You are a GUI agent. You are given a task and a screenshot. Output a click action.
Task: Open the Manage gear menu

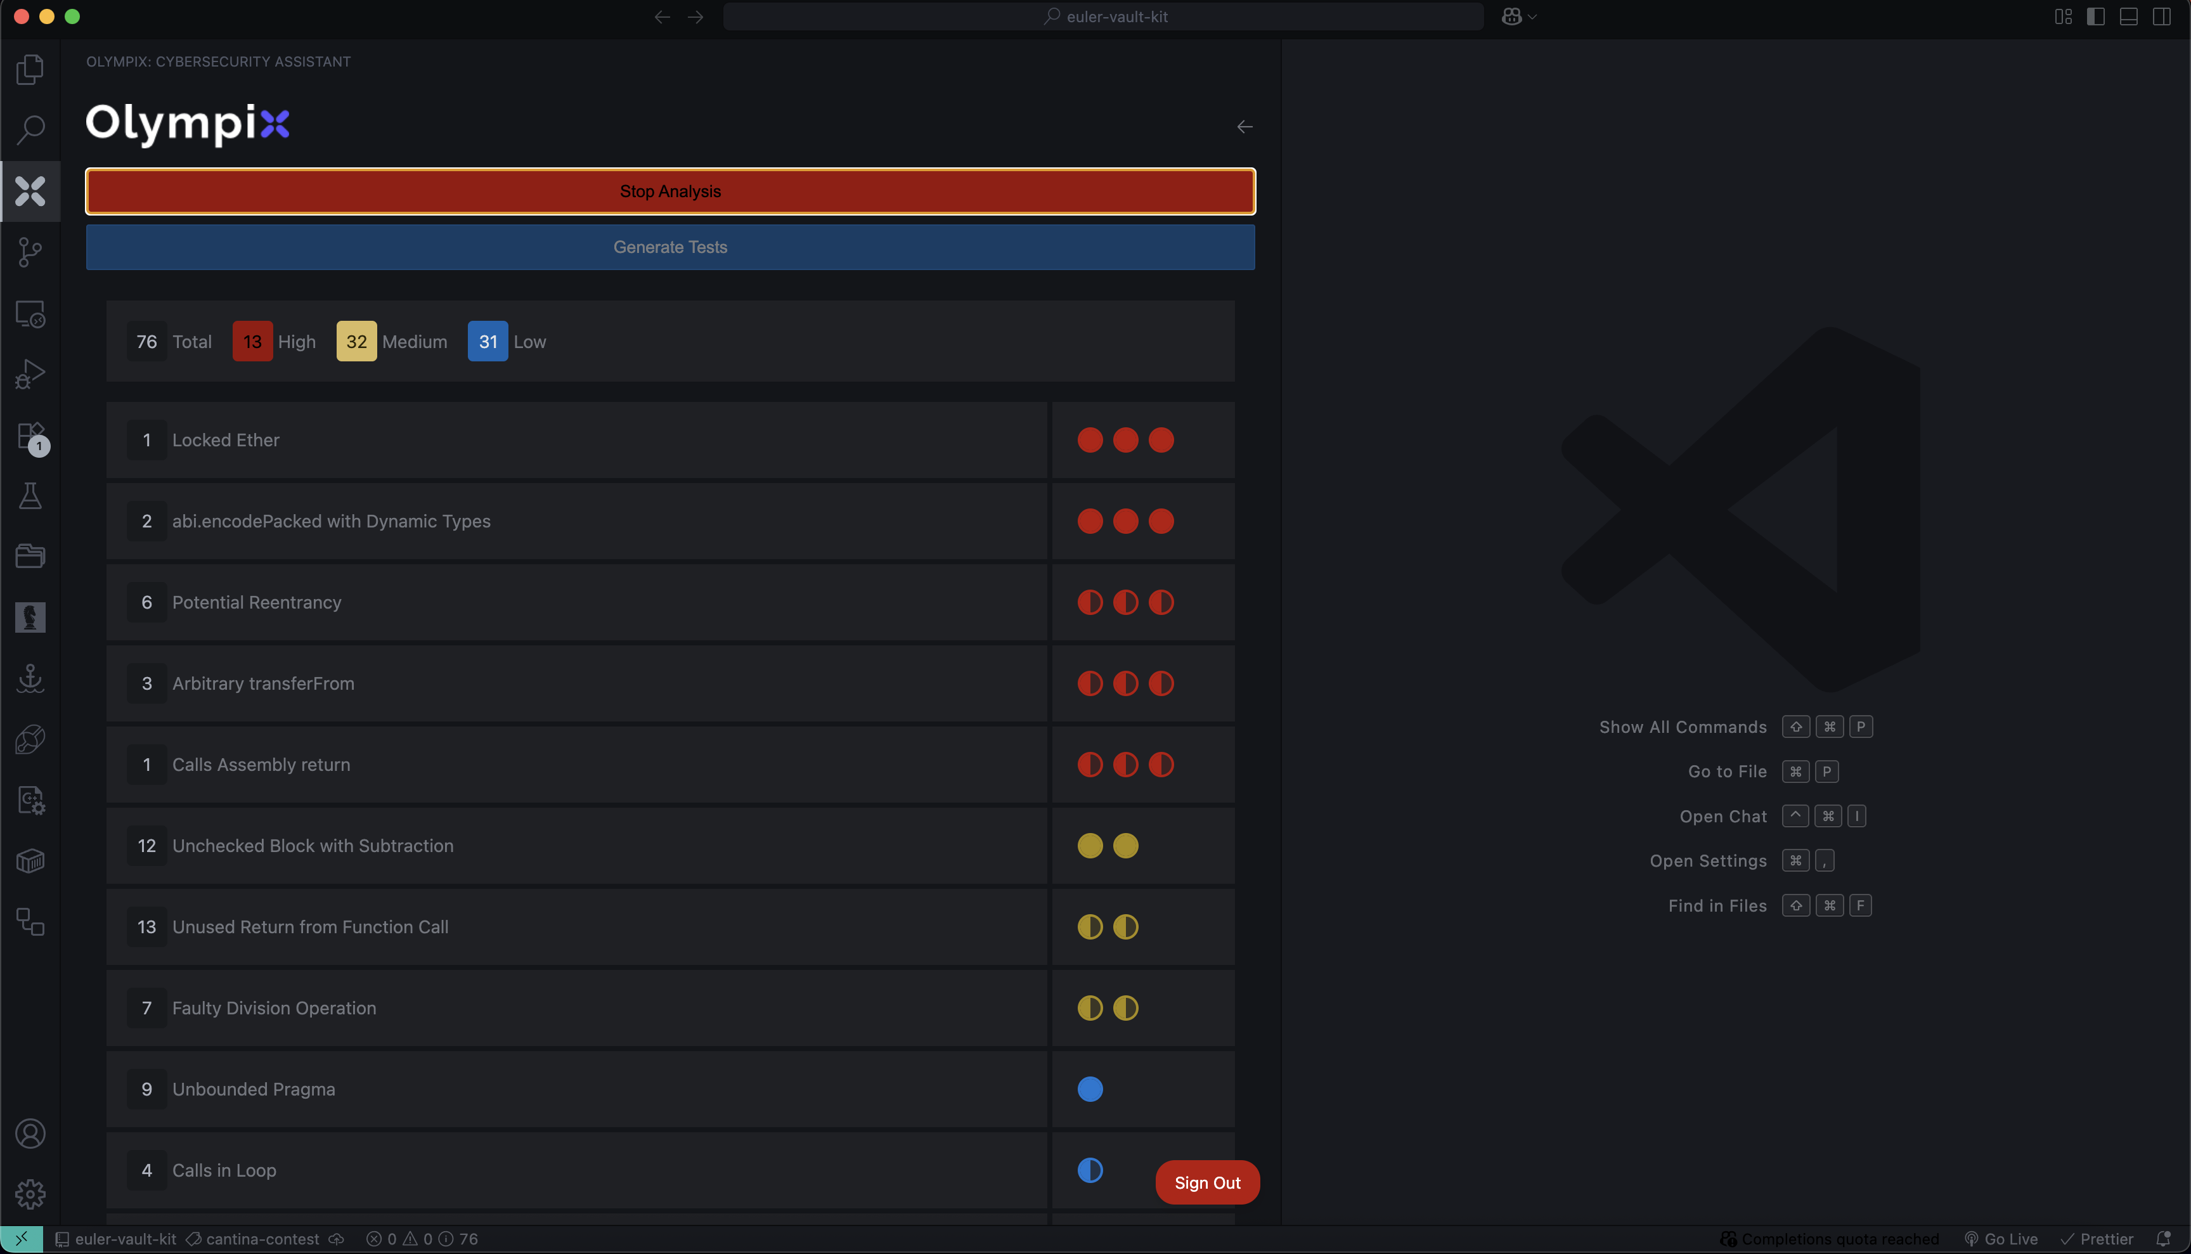[x=30, y=1194]
